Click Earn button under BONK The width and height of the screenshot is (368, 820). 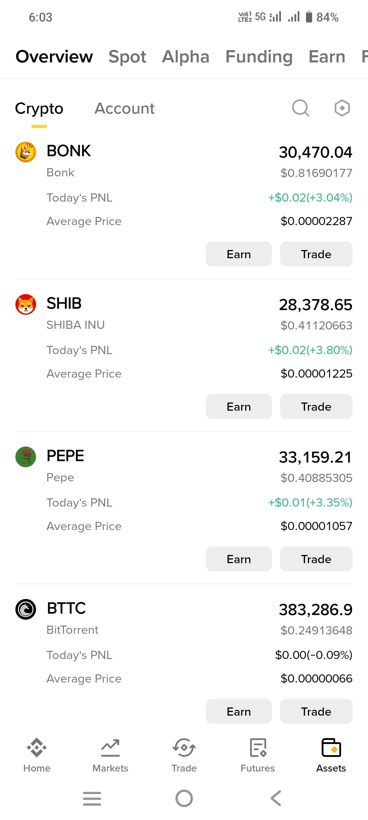click(x=239, y=254)
